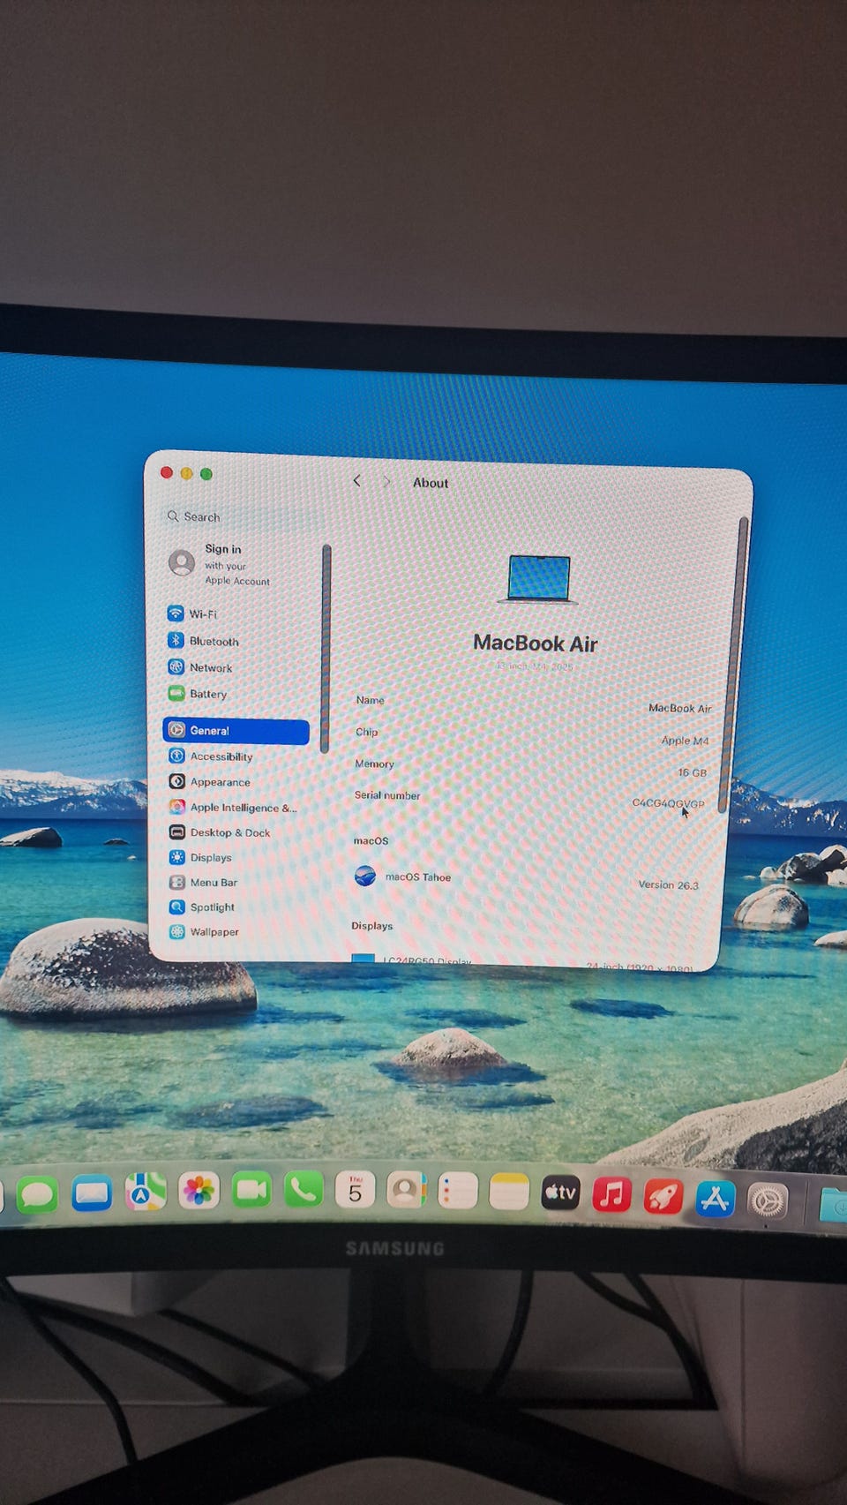Open Calendar showing 5 in Dock
This screenshot has height=1505, width=847.
click(x=355, y=1191)
